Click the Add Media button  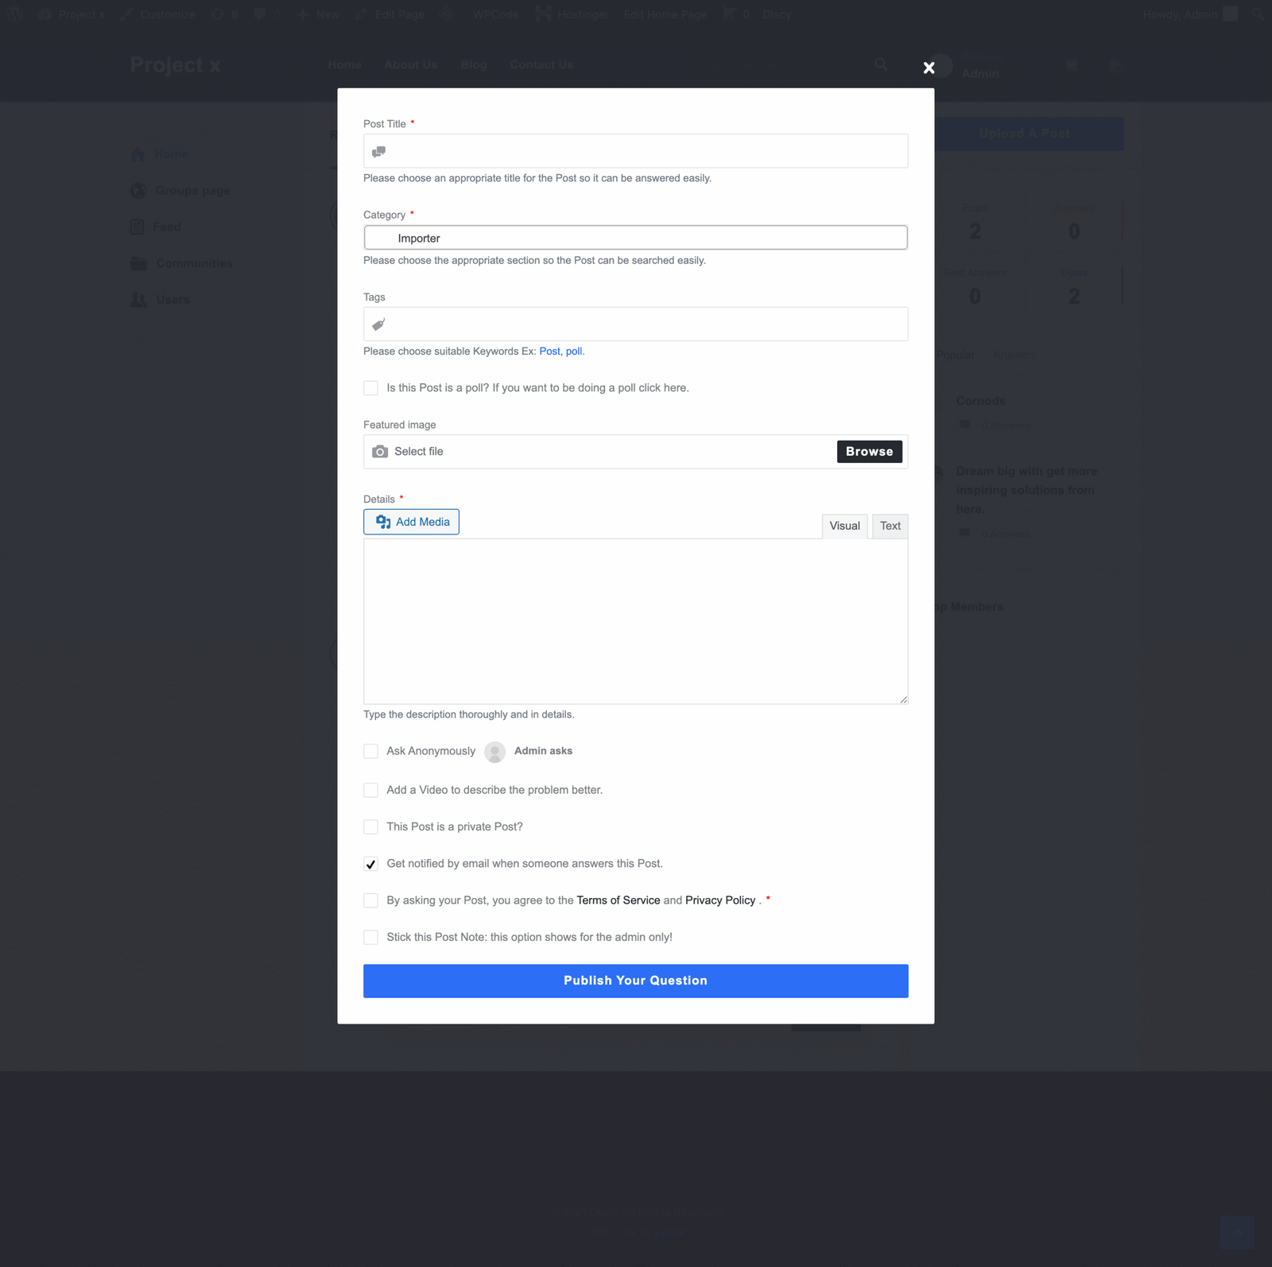[411, 522]
